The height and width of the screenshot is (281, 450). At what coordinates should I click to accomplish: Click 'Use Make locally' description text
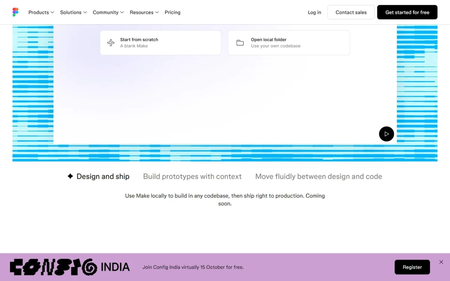tap(225, 200)
